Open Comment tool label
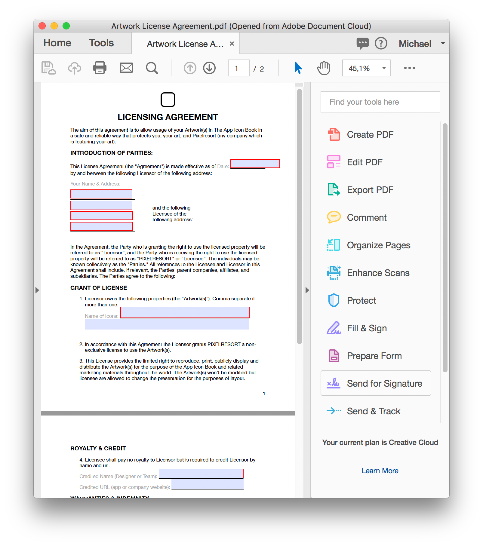This screenshot has width=483, height=546. point(367,217)
